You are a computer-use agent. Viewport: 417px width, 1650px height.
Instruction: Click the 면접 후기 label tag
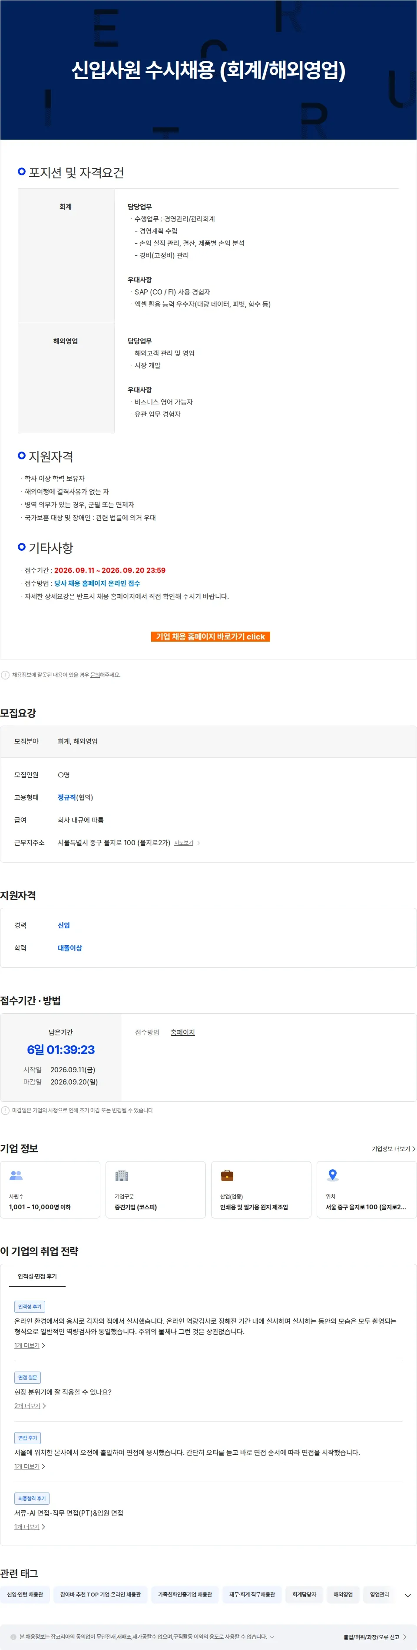coord(27,1437)
